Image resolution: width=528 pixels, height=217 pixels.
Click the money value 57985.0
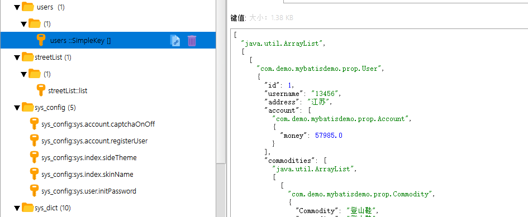pos(329,136)
